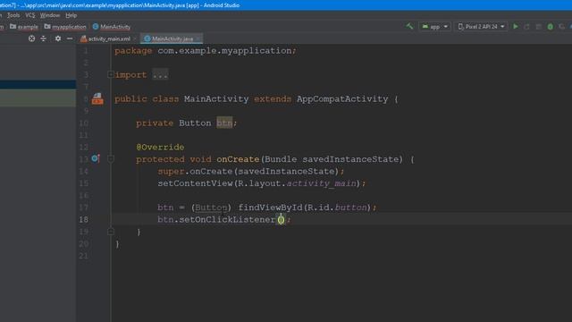Click setOnClickListener method call

(227, 219)
